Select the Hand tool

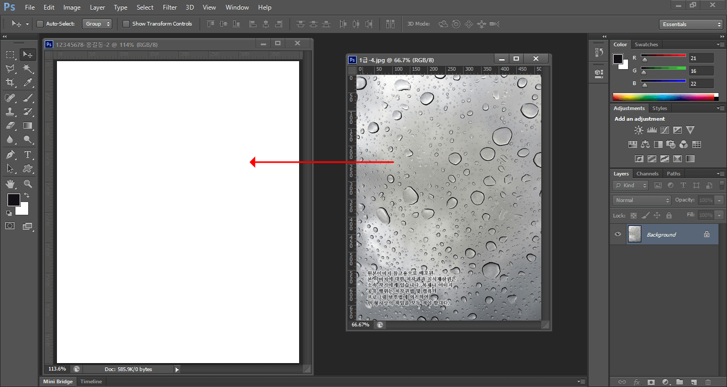(x=10, y=184)
